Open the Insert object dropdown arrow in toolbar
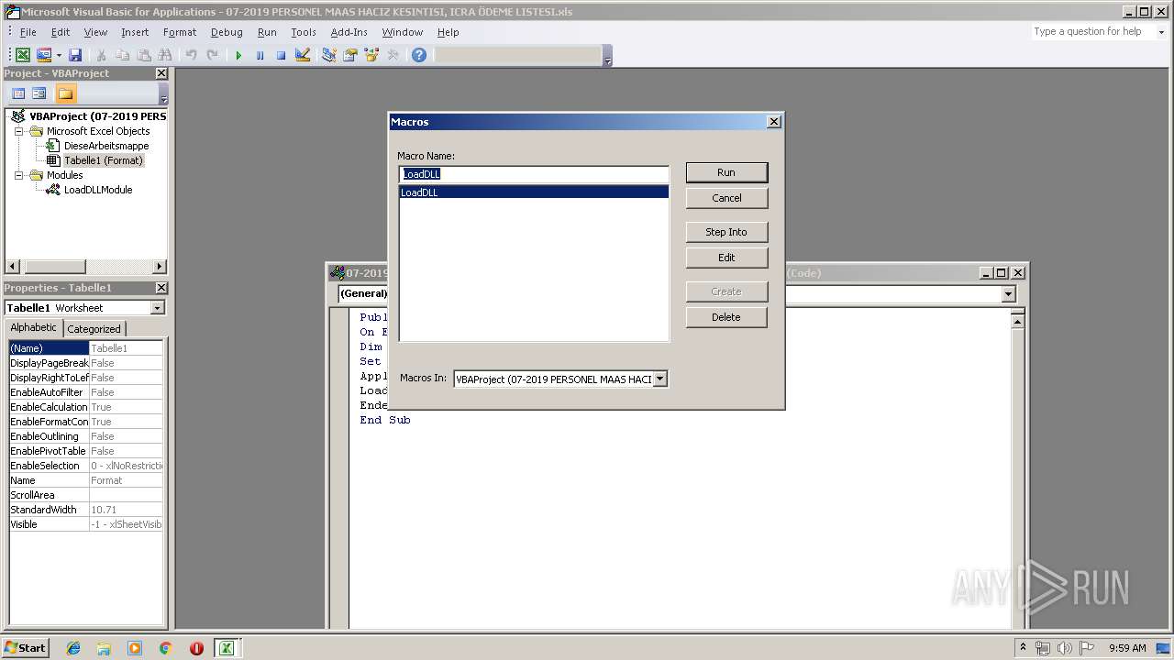 tap(59, 55)
